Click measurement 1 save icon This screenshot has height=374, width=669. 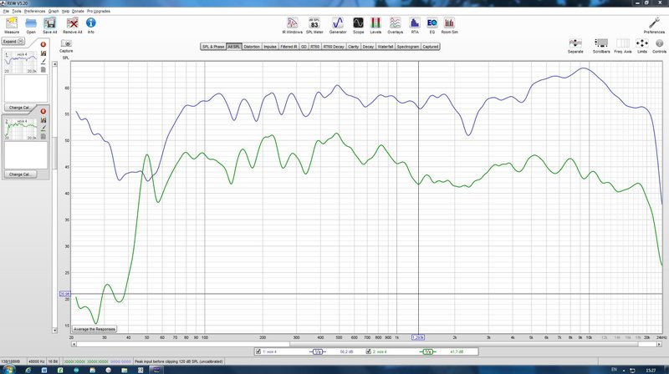43,53
